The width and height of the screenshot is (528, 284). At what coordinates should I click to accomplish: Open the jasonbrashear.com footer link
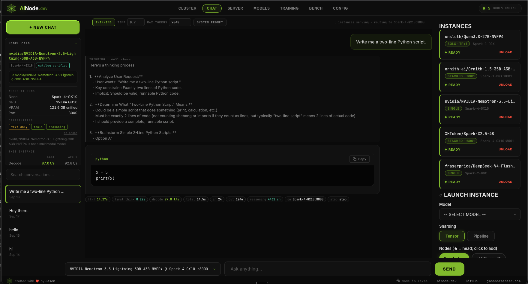point(503,281)
